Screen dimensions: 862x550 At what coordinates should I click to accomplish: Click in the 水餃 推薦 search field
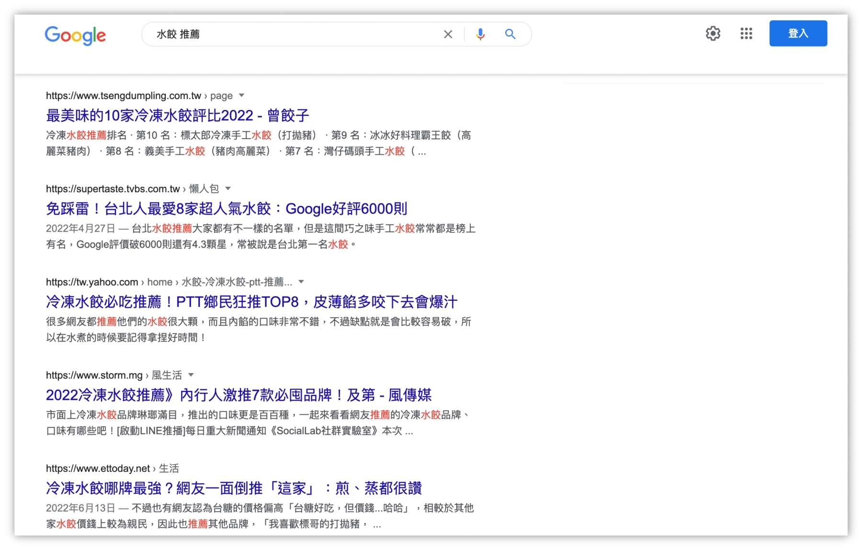click(292, 34)
